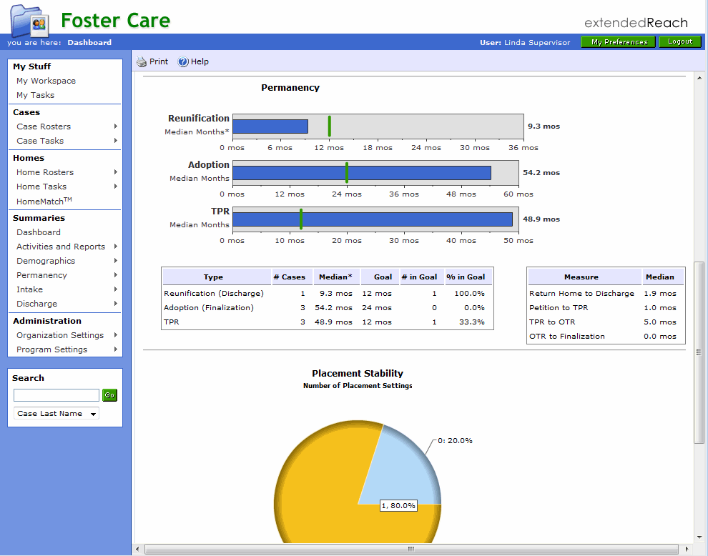708x556 pixels.
Task: Click the Reunification median months blue bar
Action: coord(270,126)
